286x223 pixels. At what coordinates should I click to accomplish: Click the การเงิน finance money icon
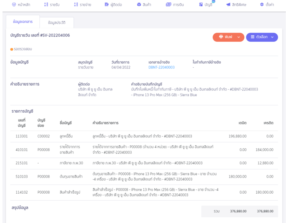[168, 4]
